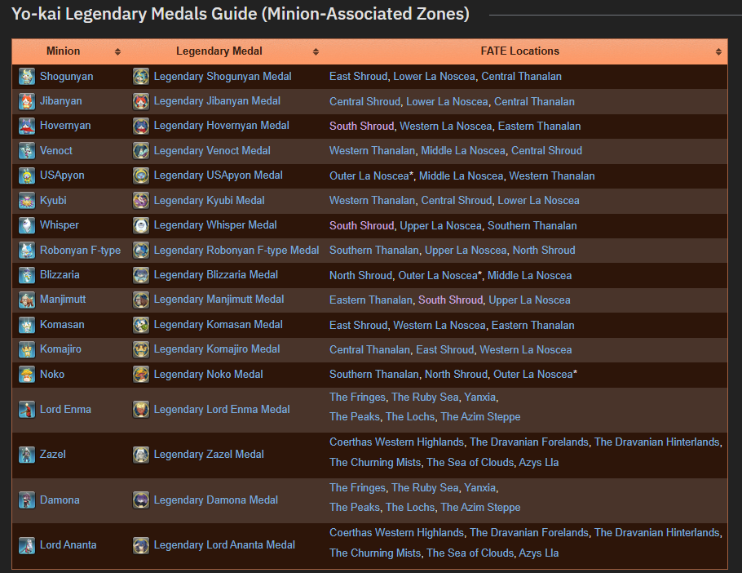Open the Legendary Venoct Medal link
The width and height of the screenshot is (742, 573).
coord(212,150)
